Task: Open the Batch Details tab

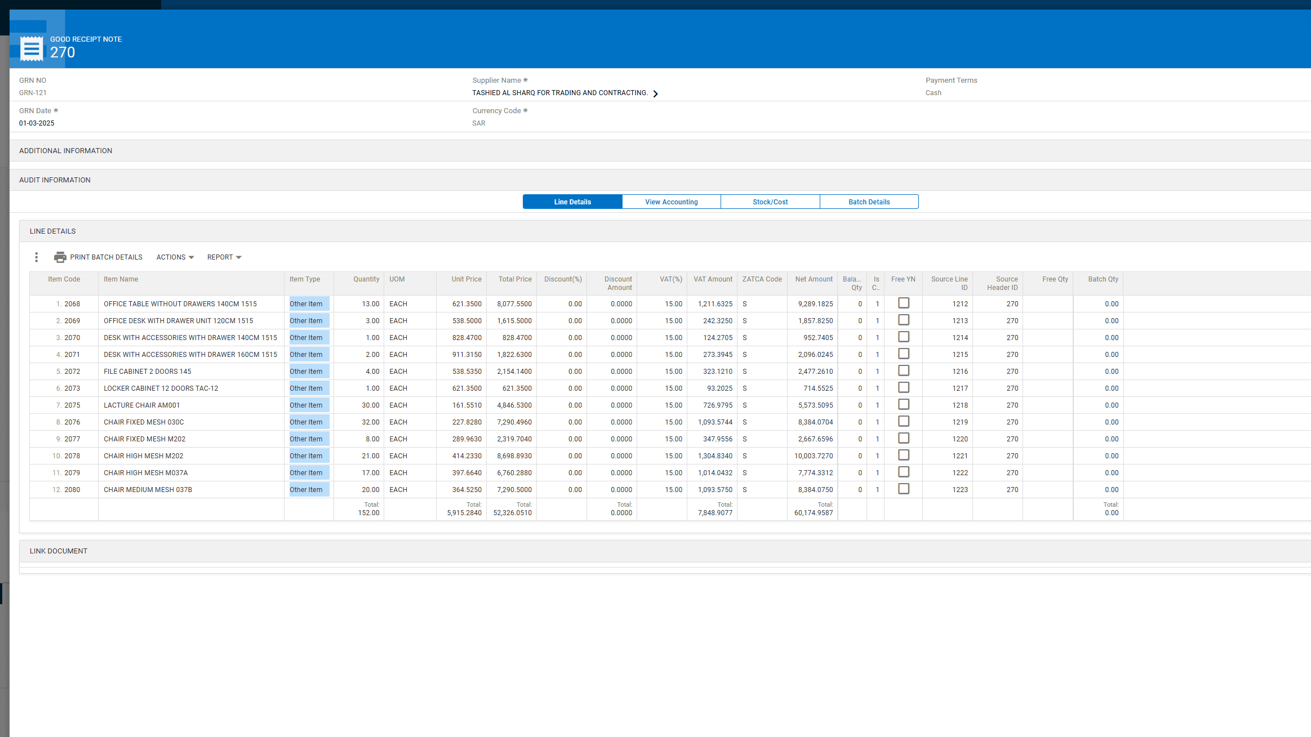Action: [x=869, y=201]
